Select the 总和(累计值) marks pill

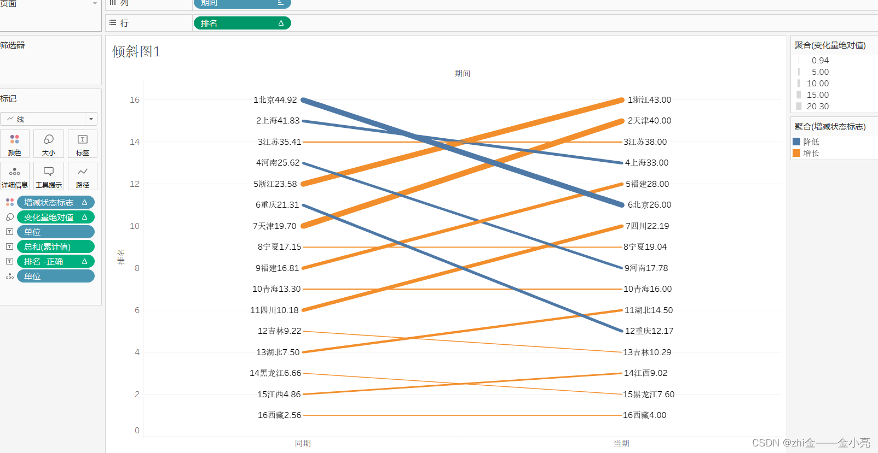(56, 246)
